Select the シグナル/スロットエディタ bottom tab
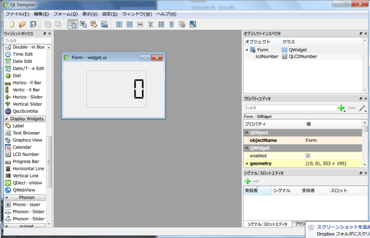This screenshot has width=370, height=238. tap(267, 224)
